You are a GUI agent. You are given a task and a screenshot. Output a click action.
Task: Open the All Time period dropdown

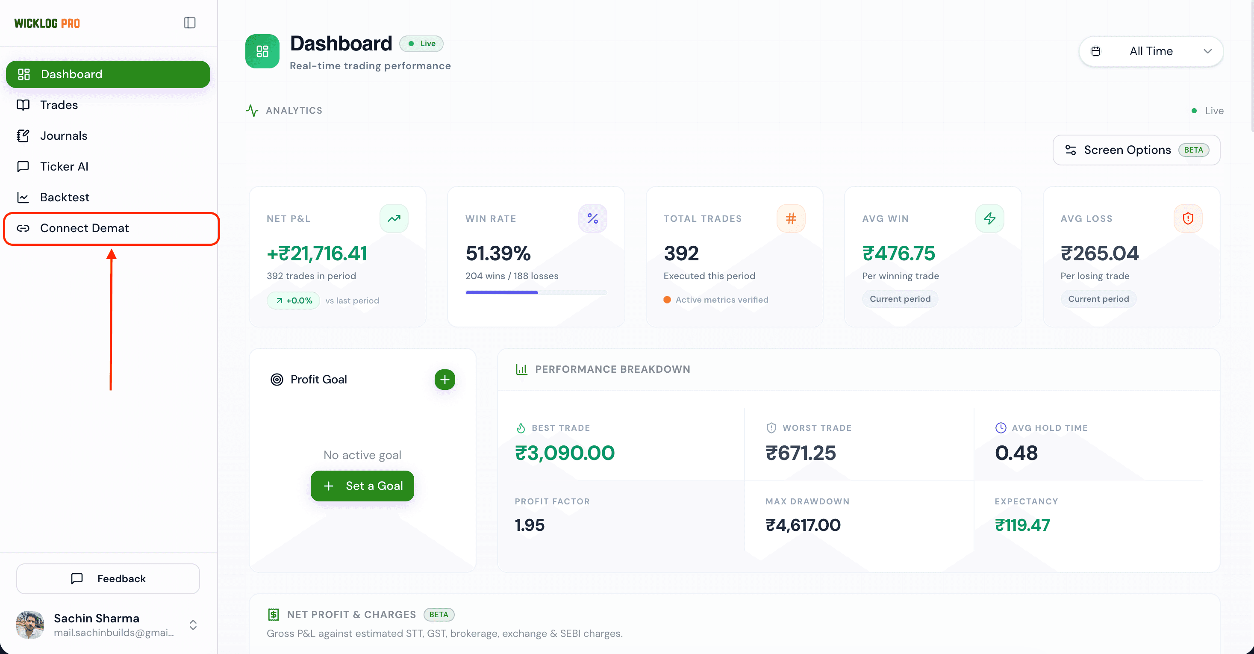coord(1151,51)
